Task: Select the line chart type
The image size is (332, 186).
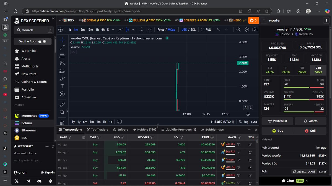Action: [121, 29]
